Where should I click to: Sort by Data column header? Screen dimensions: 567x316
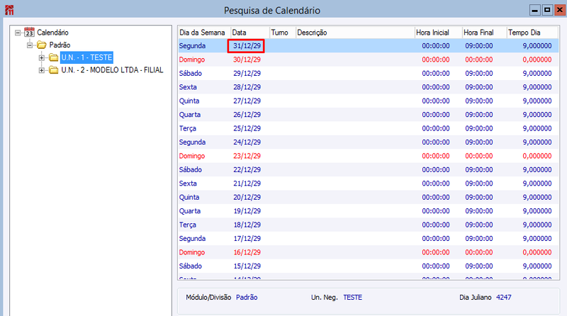click(x=250, y=33)
